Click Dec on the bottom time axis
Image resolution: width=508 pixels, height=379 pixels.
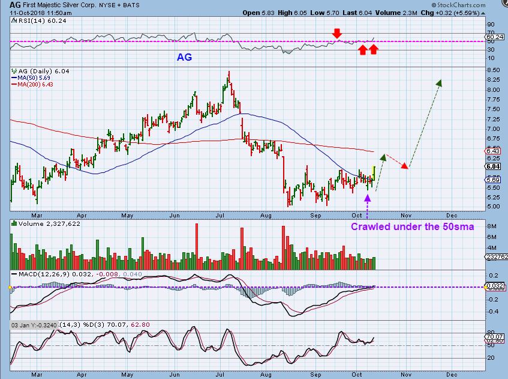452,374
